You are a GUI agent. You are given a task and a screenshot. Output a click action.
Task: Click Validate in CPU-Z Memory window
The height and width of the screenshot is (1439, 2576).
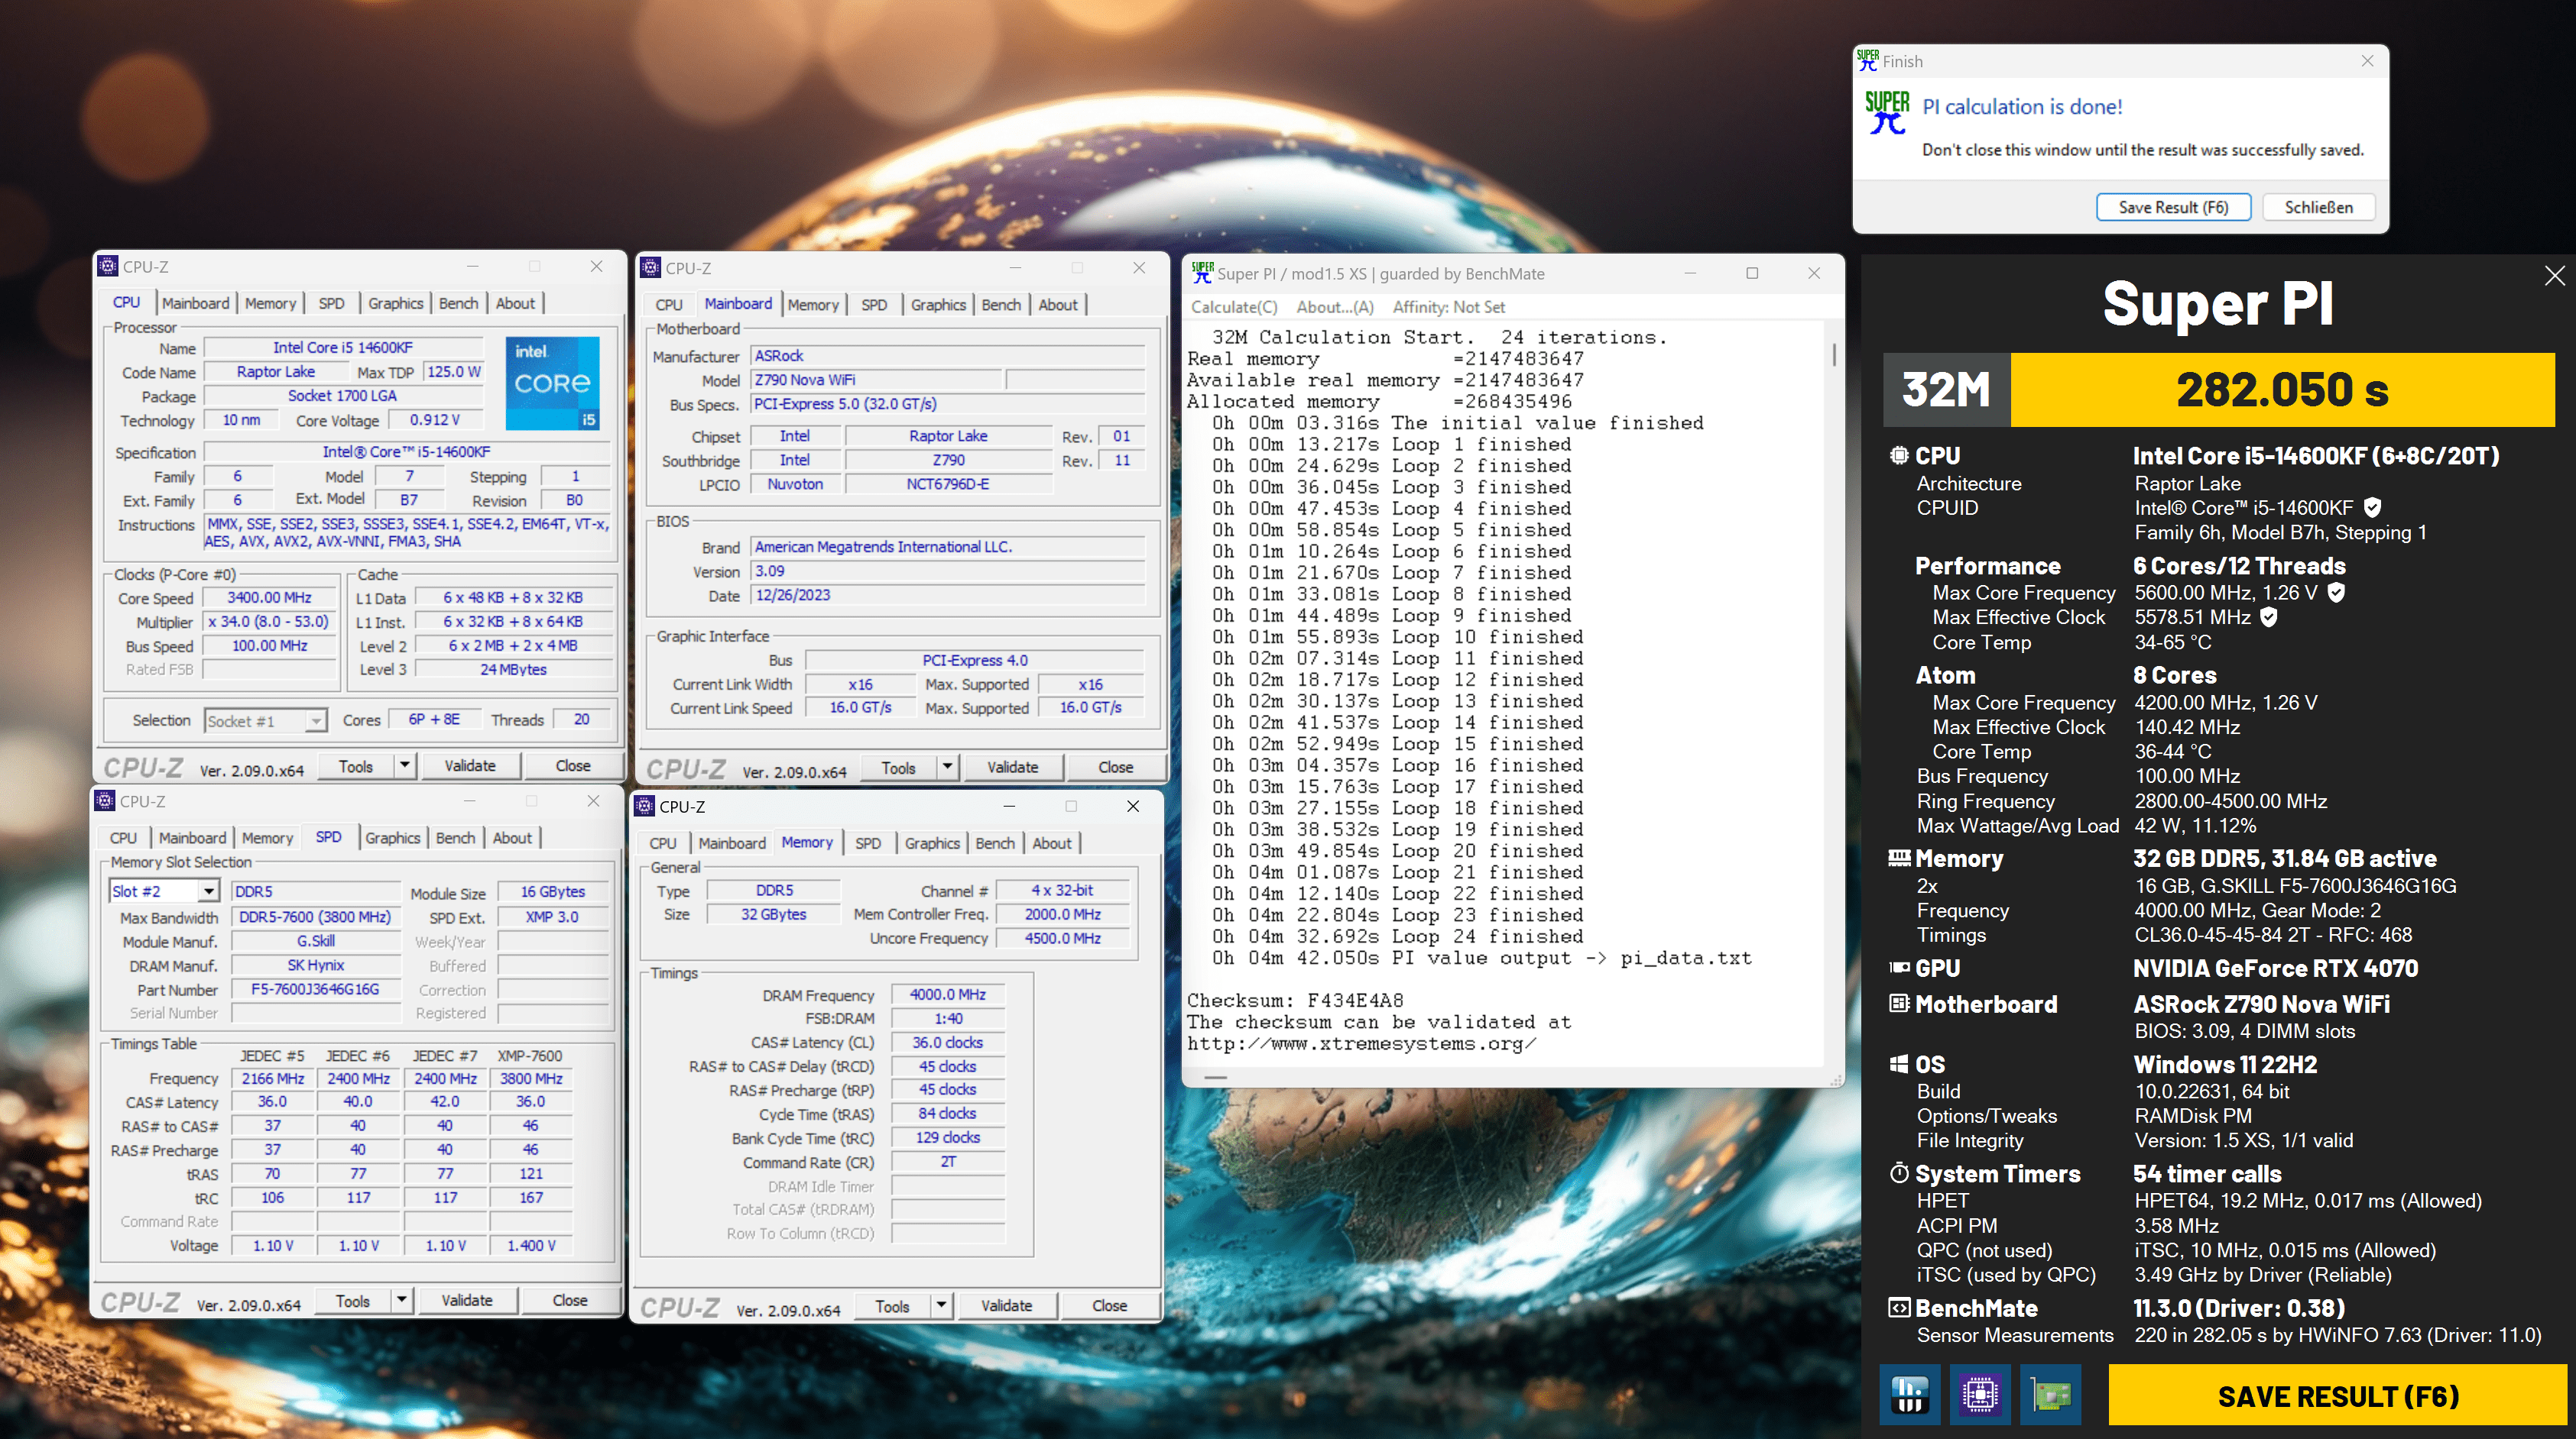pyautogui.click(x=1006, y=1305)
